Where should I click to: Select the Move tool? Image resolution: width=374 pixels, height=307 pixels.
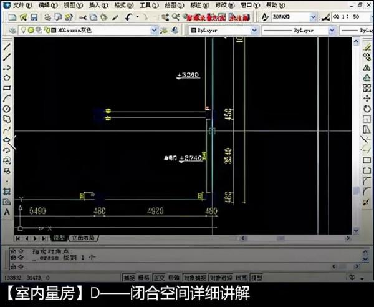point(367,99)
